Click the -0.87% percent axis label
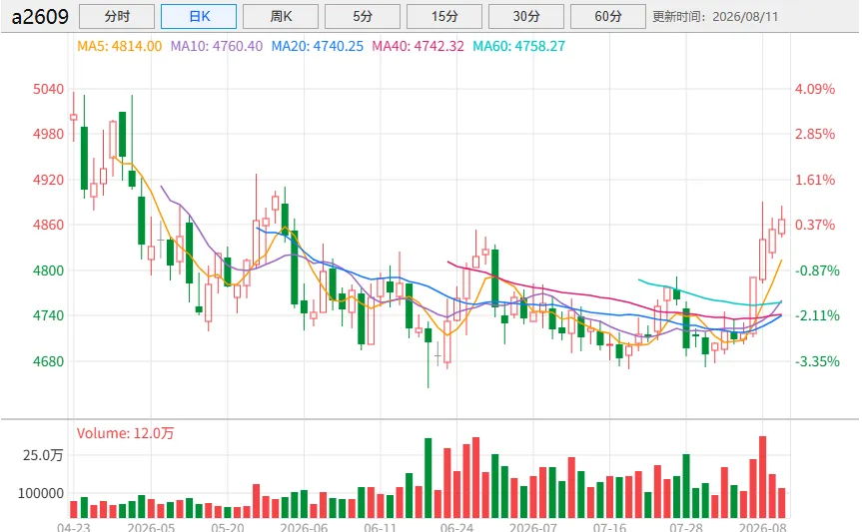This screenshot has height=532, width=862. 817,270
